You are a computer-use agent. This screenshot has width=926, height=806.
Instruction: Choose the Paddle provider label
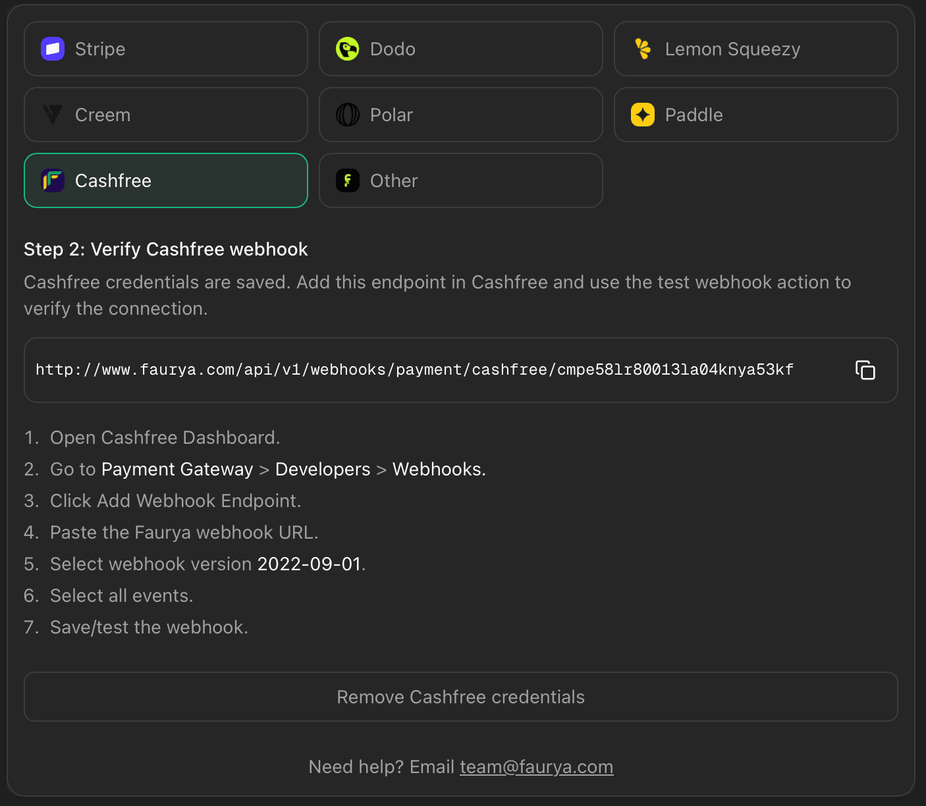[x=694, y=115]
